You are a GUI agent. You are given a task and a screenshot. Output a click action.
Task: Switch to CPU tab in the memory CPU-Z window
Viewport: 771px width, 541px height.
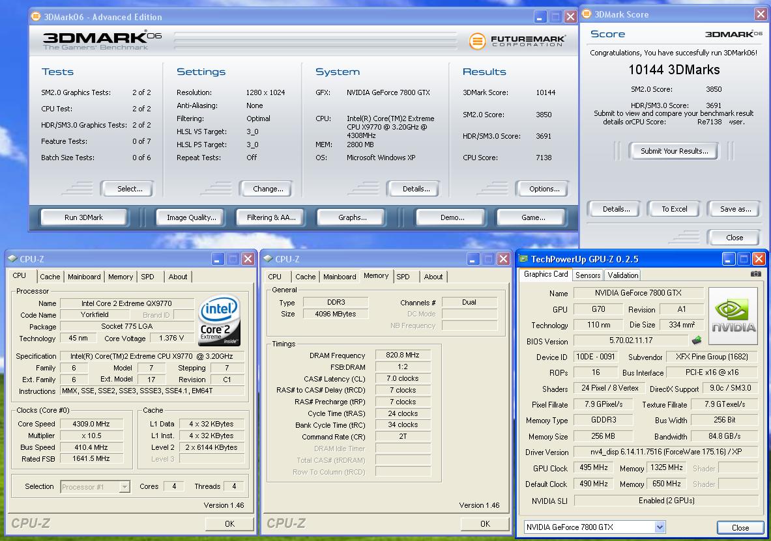point(275,277)
